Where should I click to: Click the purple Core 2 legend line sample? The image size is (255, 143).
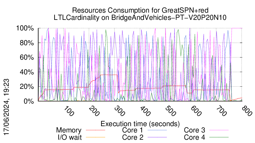(157, 138)
